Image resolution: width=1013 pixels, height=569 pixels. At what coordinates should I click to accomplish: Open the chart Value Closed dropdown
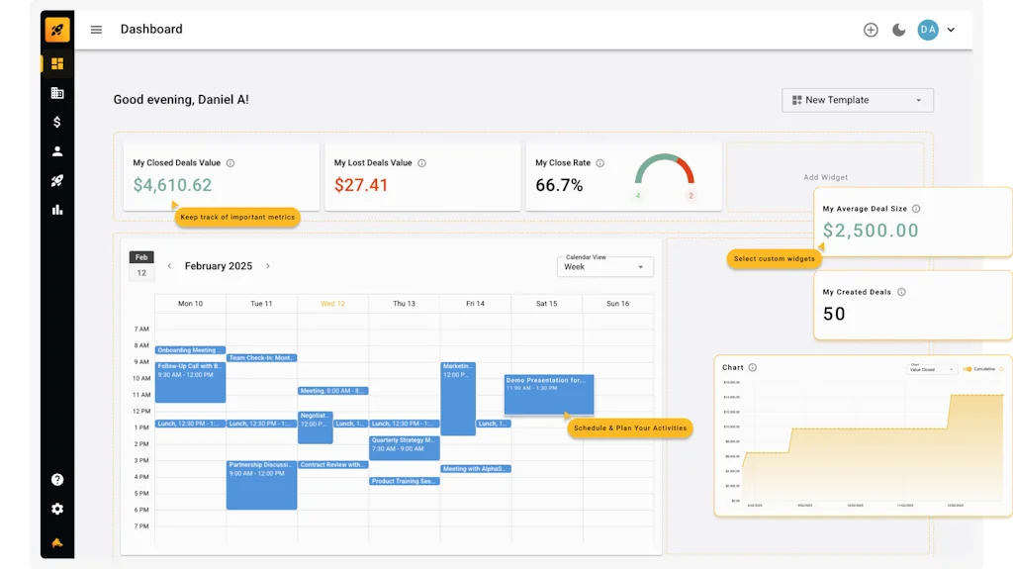[x=932, y=369]
